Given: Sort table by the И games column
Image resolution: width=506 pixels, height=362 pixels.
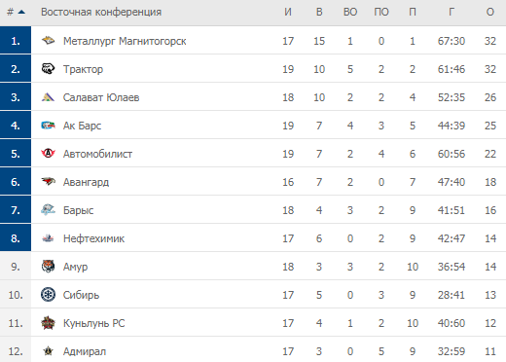Looking at the screenshot, I should click(288, 12).
